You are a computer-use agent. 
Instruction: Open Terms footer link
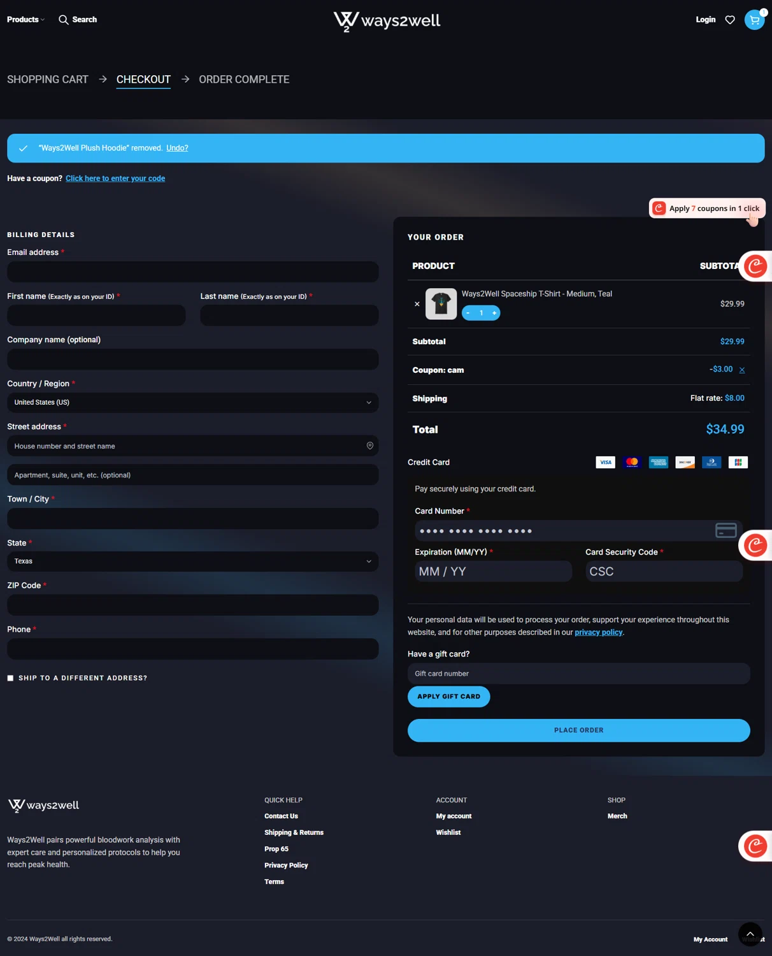[x=274, y=882]
